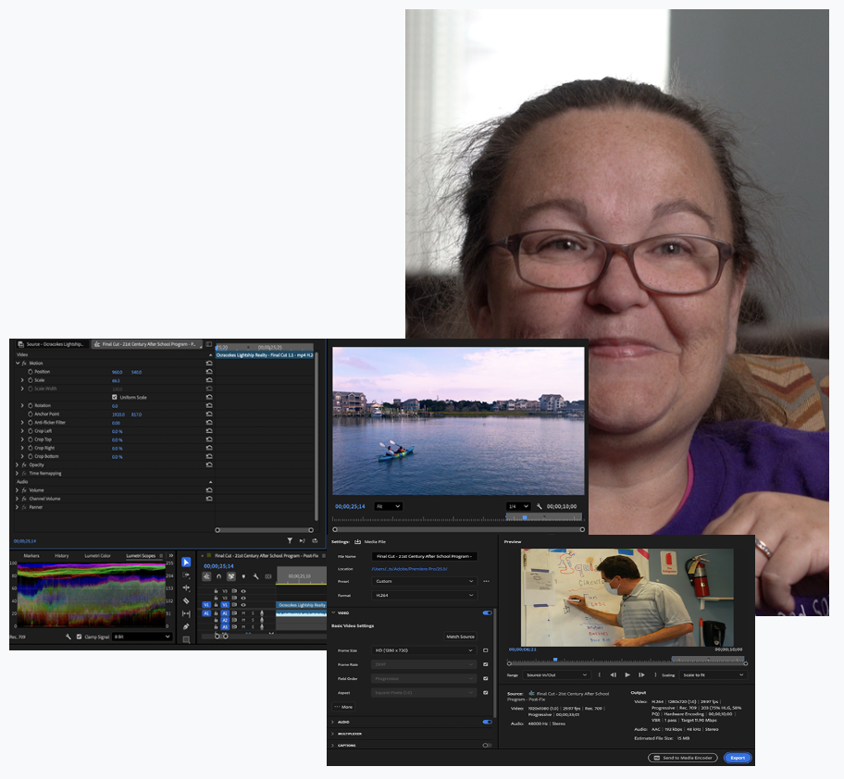
Task: Toggle V1 track output eye icon
Action: (x=243, y=605)
